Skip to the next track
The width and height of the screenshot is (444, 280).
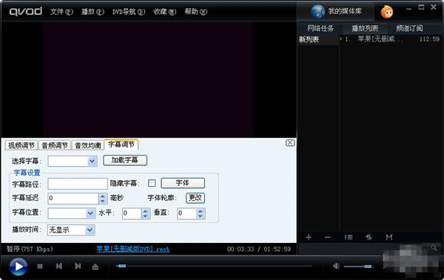click(78, 266)
